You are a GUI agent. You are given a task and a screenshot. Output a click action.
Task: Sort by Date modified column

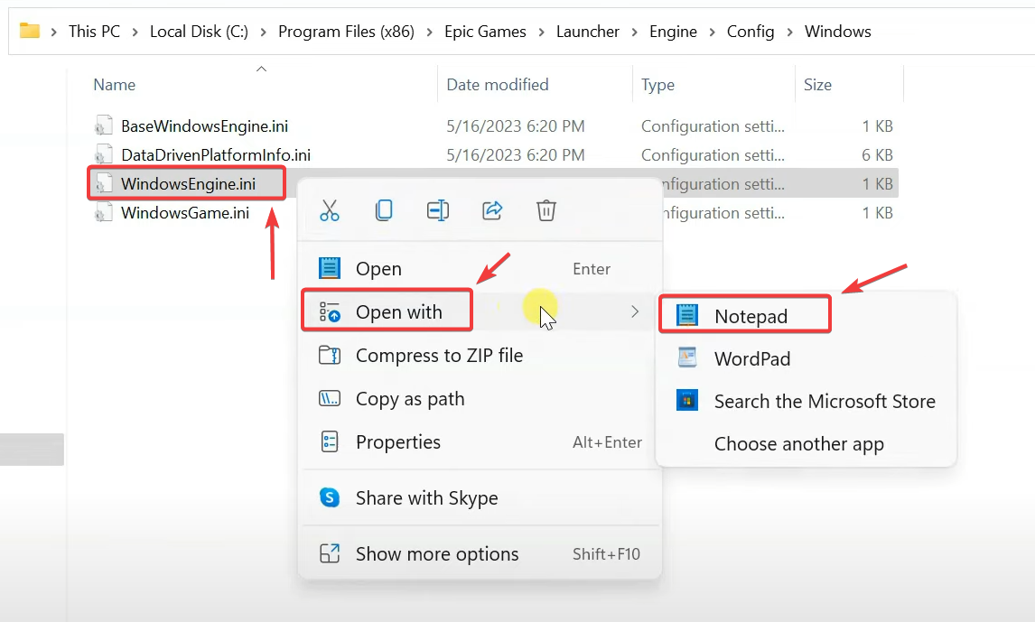pyautogui.click(x=498, y=85)
